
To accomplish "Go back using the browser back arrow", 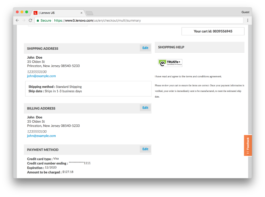I will [x=17, y=20].
